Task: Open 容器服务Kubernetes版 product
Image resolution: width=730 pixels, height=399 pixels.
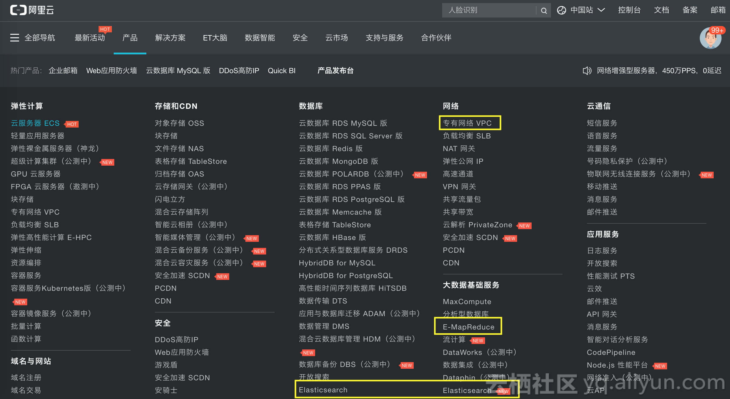Action: (68, 288)
